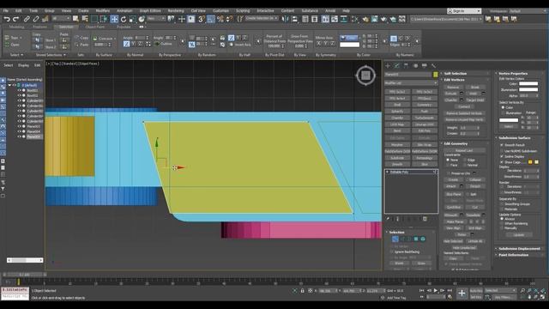Select the Edge constraint radio button
Screen dimensions: 549x309
tap(465, 160)
